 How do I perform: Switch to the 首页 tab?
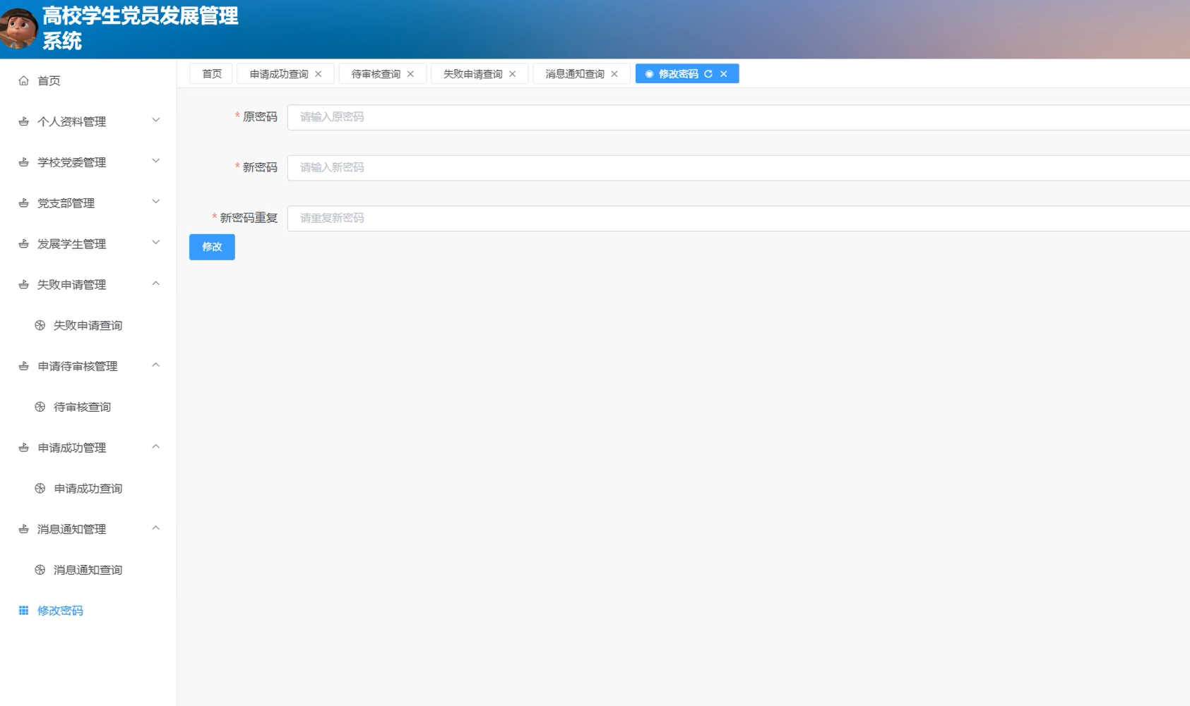coord(210,73)
